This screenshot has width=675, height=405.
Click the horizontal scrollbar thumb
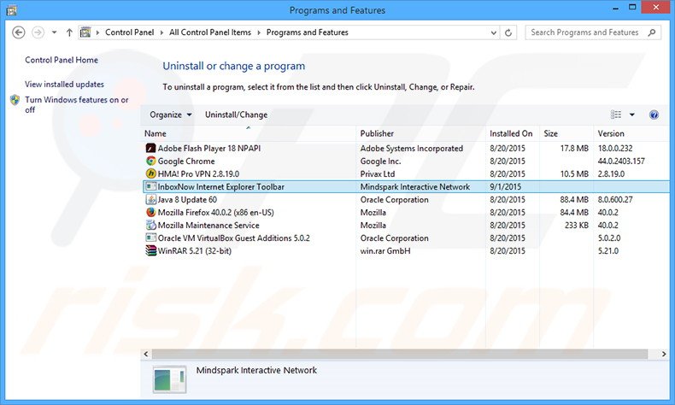click(400, 354)
